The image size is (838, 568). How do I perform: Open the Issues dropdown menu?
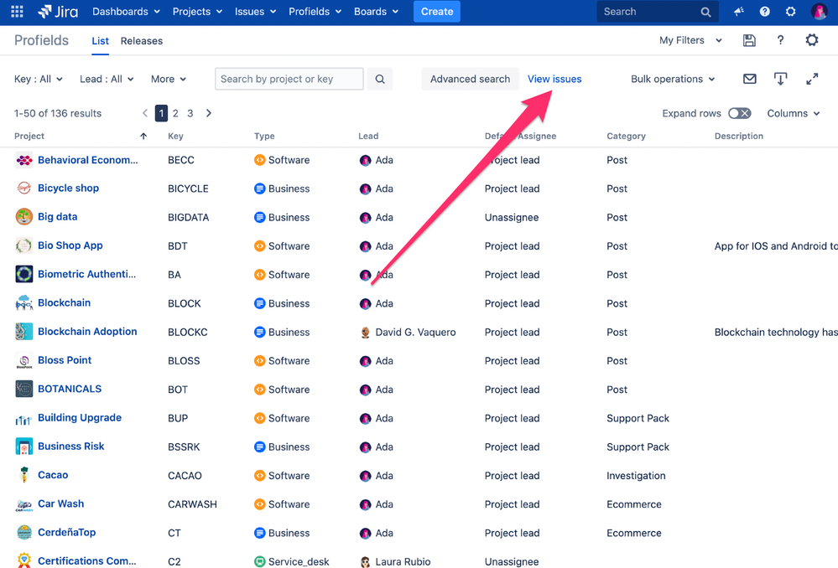tap(255, 11)
